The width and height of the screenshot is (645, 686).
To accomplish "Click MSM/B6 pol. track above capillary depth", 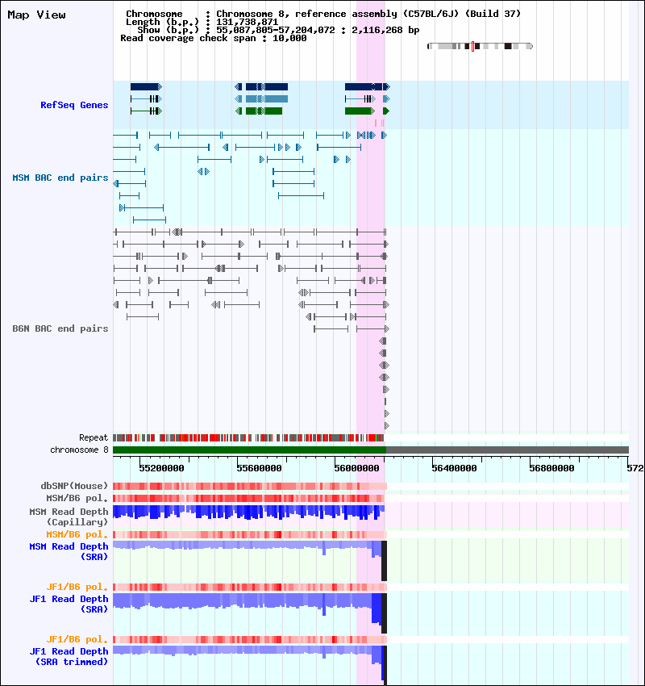I will click(x=248, y=498).
